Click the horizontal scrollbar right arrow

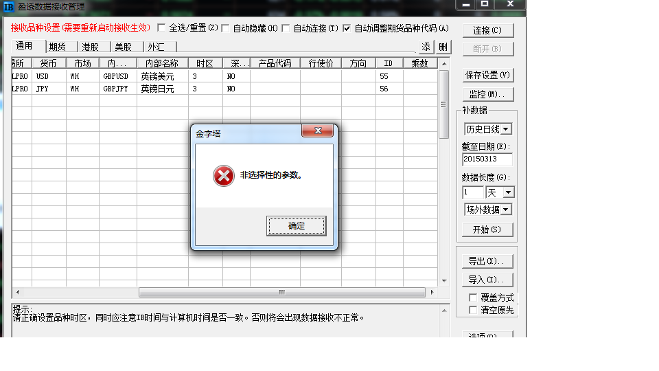tap(432, 293)
